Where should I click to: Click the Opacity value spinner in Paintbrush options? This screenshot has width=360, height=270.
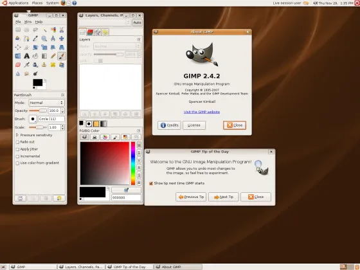tap(56, 111)
